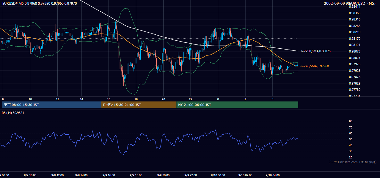Click the Tokyo 08:00-15:30 JST session bar
Image resolution: width=380 pixels, height=178 pixels.
tap(52, 105)
